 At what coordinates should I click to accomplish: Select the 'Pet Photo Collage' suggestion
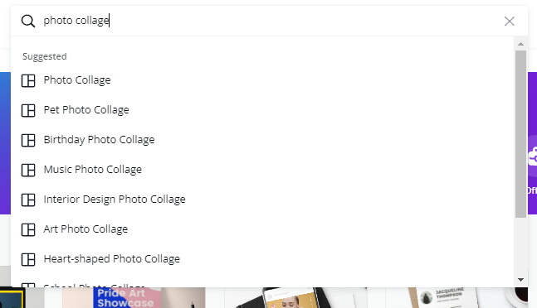coord(262,110)
